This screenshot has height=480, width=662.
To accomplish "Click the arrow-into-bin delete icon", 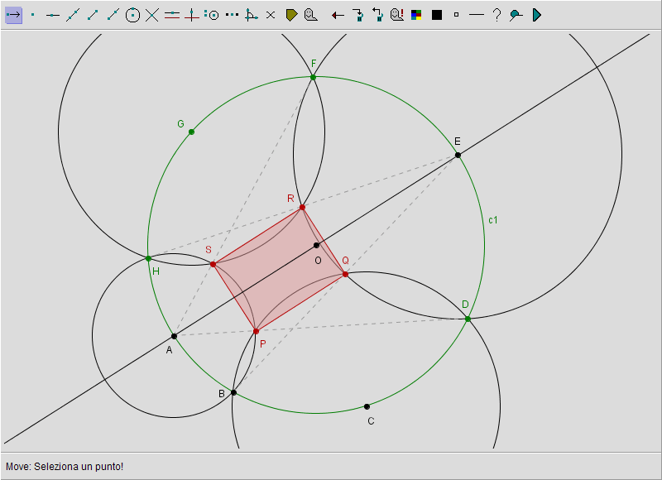I will point(358,15).
